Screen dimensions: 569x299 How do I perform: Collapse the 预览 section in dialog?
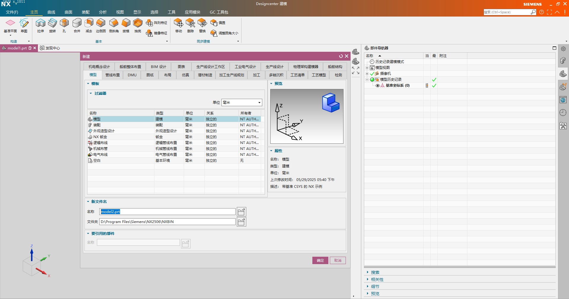[271, 84]
